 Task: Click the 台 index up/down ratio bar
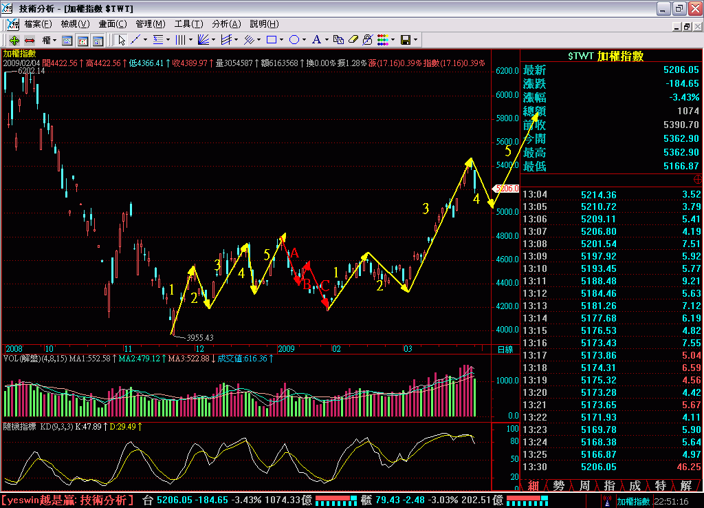pyautogui.click(x=336, y=500)
